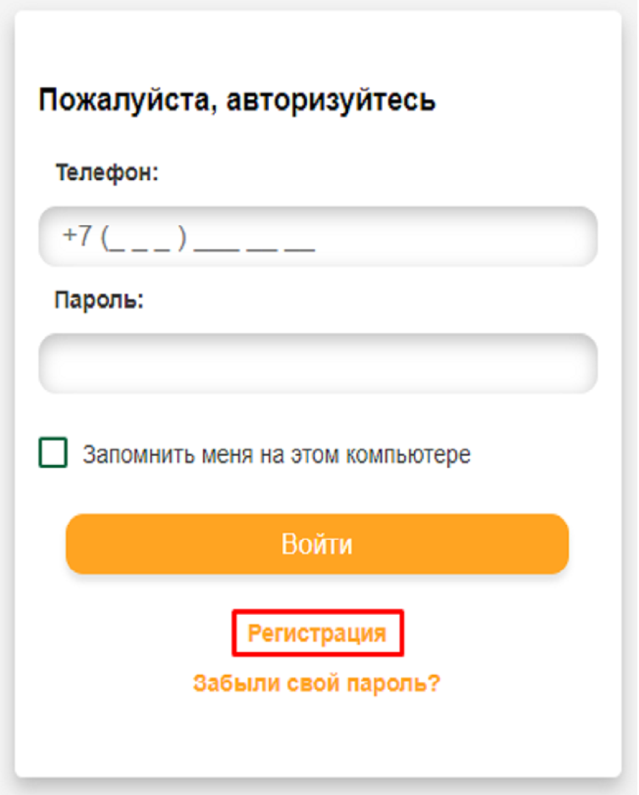Place cursor in the empty password box

[317, 363]
